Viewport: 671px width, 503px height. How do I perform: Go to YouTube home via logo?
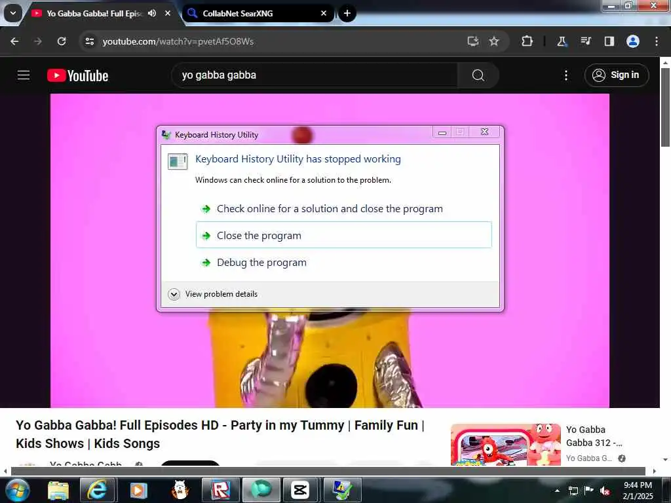(x=77, y=76)
